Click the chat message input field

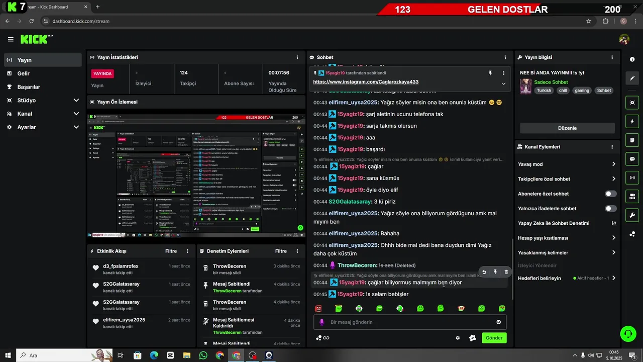point(410,322)
